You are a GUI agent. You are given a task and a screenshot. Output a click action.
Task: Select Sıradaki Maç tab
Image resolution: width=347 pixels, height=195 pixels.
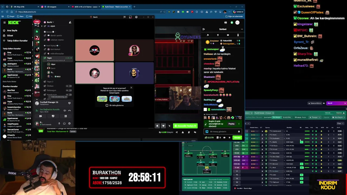click(x=287, y=117)
